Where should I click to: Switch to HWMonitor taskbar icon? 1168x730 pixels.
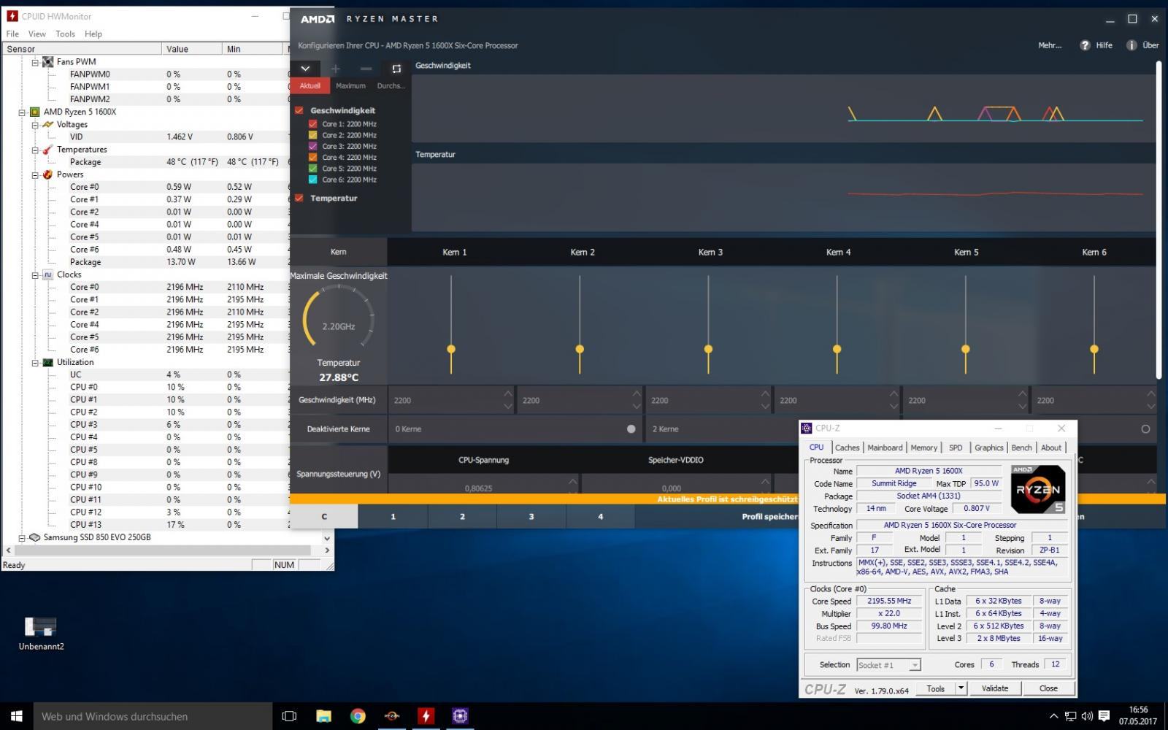tap(426, 716)
